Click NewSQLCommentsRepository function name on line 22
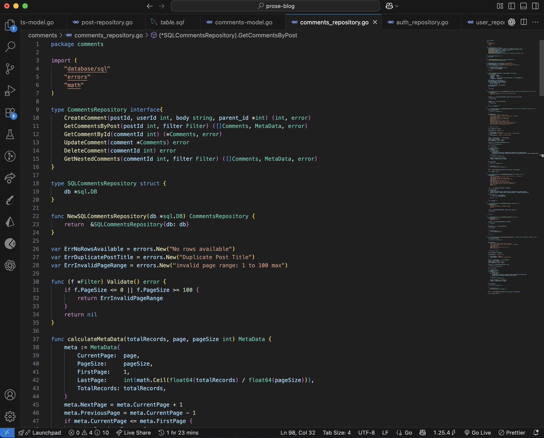This screenshot has height=438, width=544. point(107,216)
